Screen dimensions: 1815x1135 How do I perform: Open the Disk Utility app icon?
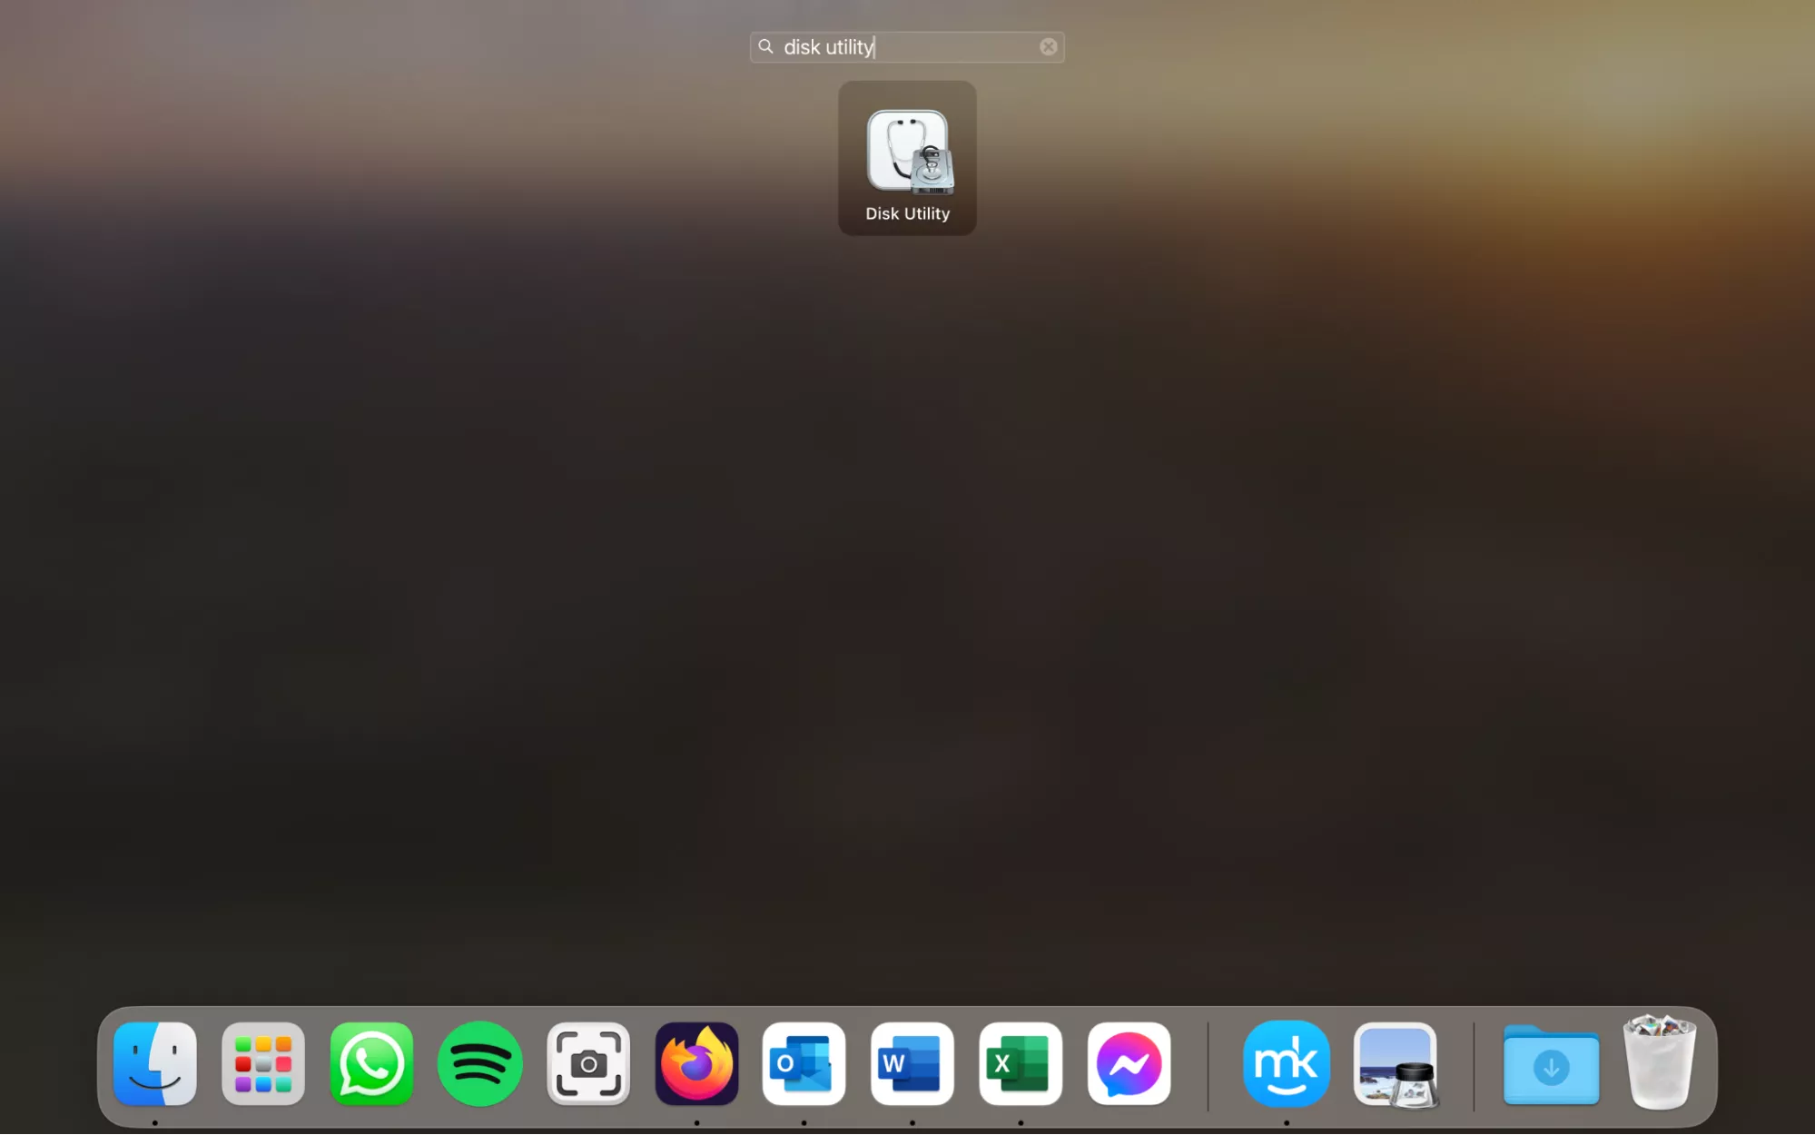(x=909, y=152)
